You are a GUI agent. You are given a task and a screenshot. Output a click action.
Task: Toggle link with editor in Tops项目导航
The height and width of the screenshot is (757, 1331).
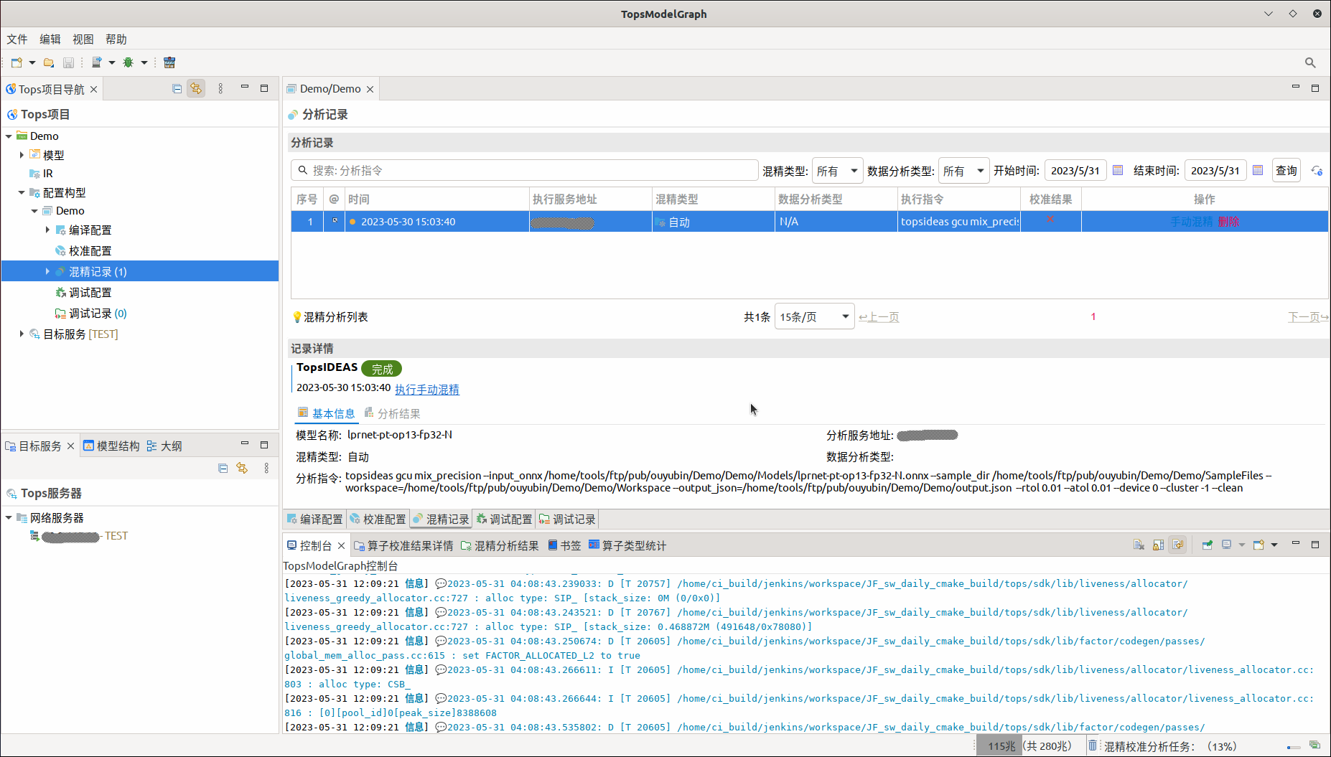pos(196,88)
